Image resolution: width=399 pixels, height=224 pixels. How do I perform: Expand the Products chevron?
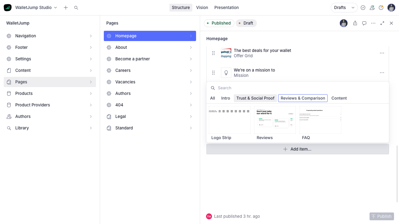91,93
